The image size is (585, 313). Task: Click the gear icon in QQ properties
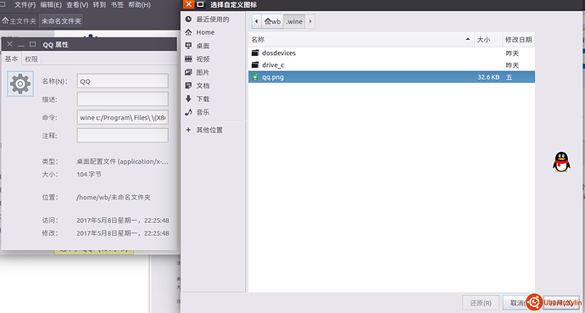coord(20,84)
